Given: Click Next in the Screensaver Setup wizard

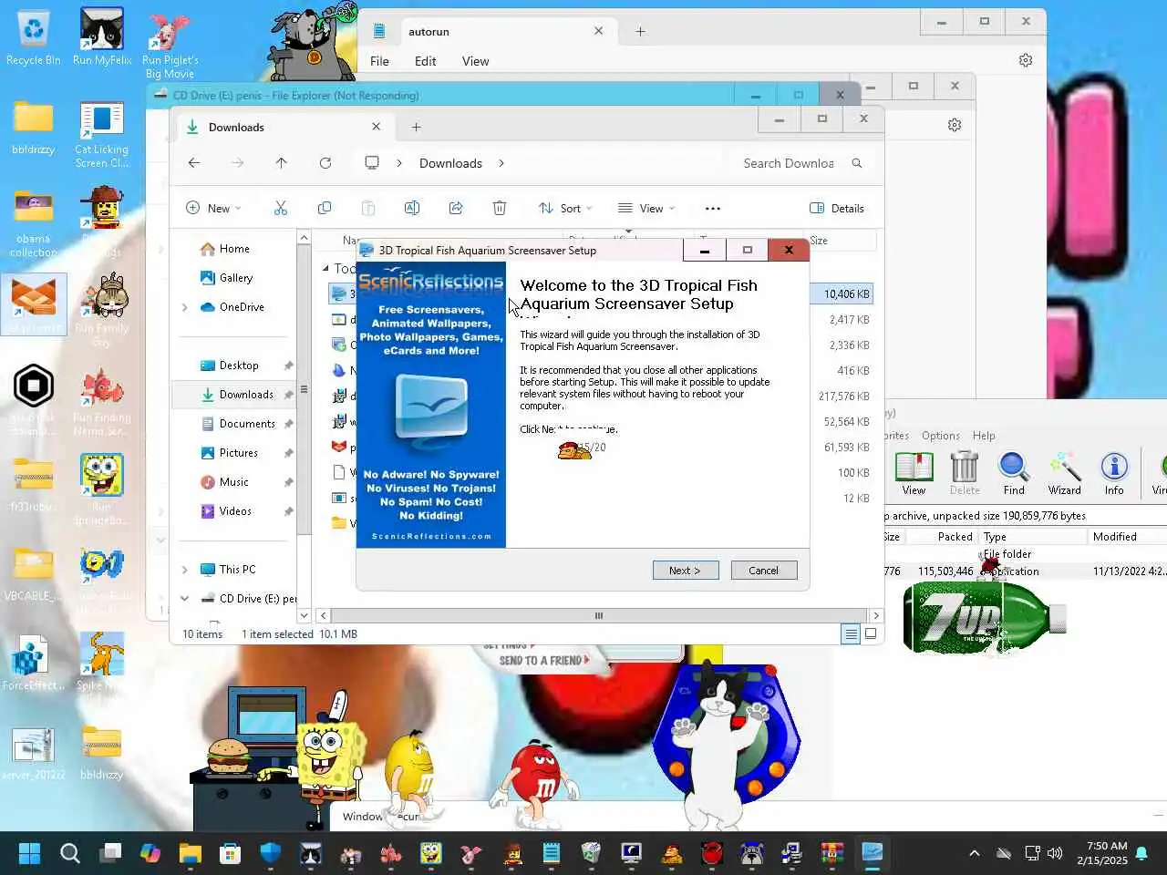Looking at the screenshot, I should click(686, 571).
